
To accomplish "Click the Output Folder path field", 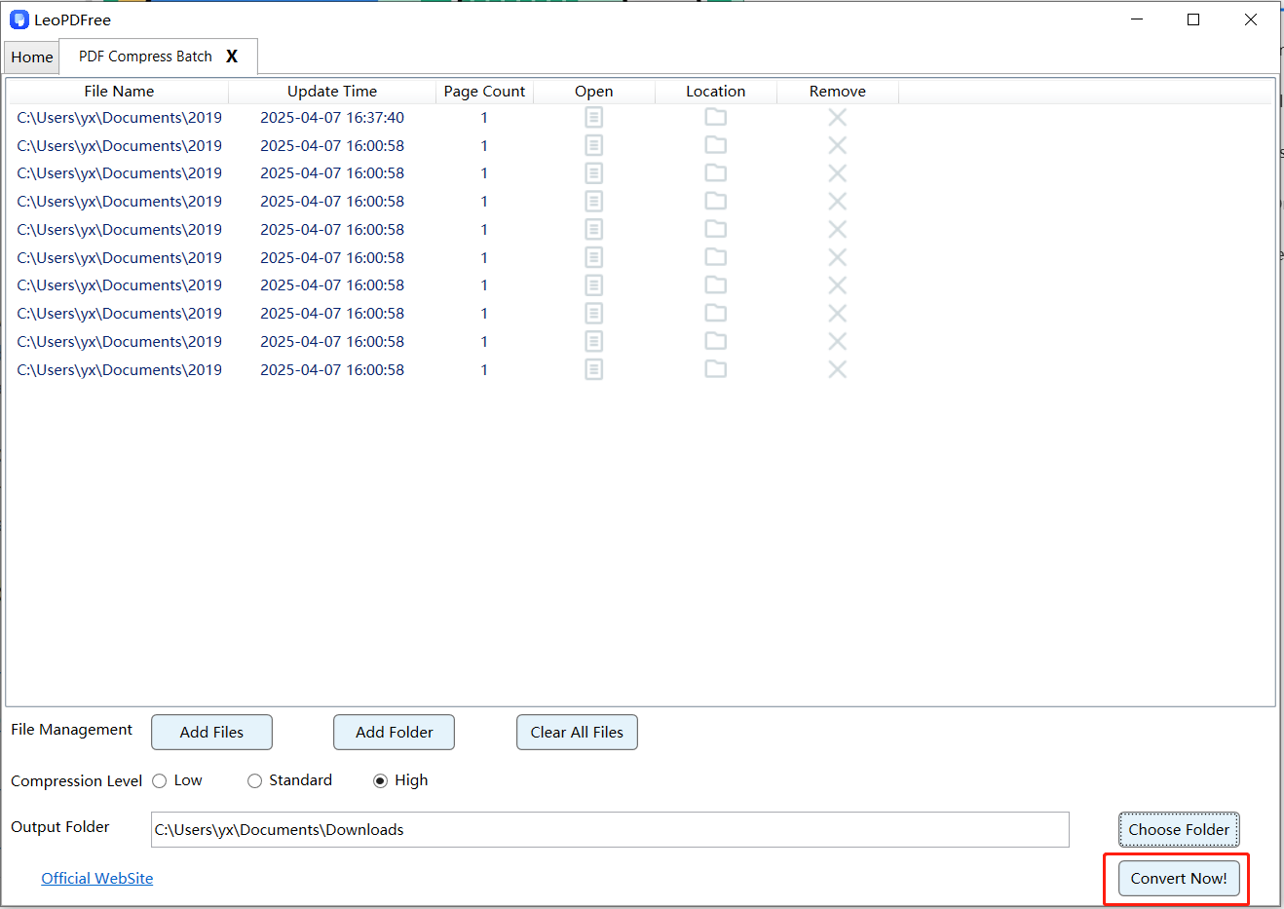I will [610, 830].
